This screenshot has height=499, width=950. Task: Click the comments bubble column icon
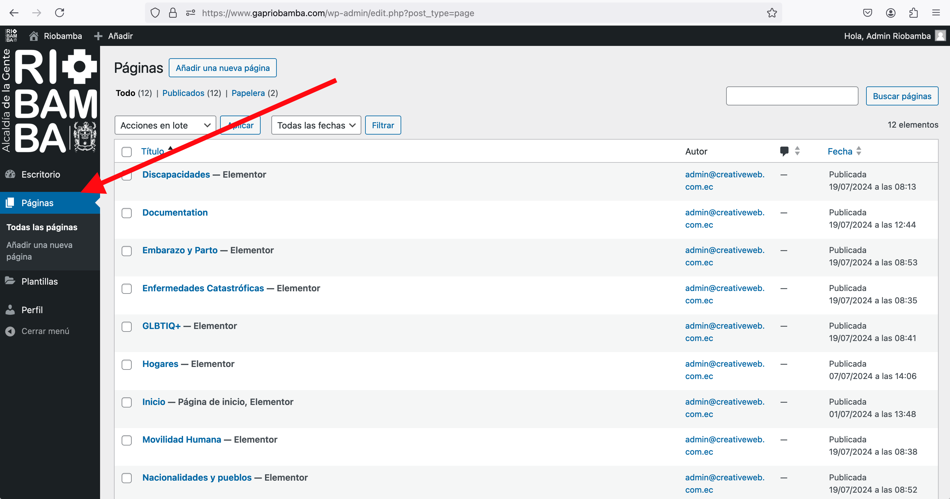point(784,151)
